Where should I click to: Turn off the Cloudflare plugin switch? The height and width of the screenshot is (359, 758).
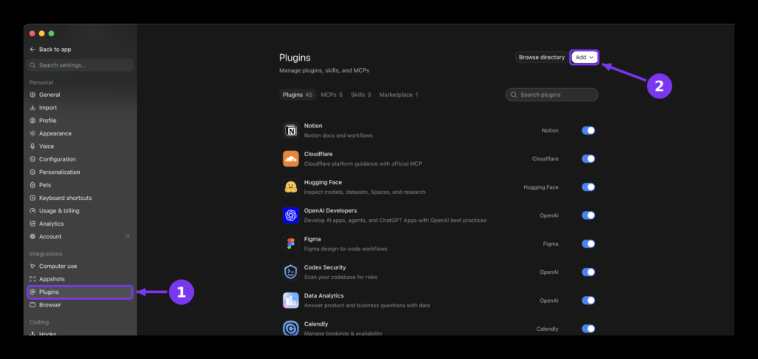pos(588,158)
